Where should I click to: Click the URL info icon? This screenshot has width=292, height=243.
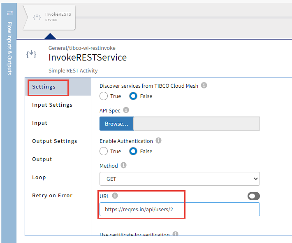pyautogui.click(x=115, y=196)
